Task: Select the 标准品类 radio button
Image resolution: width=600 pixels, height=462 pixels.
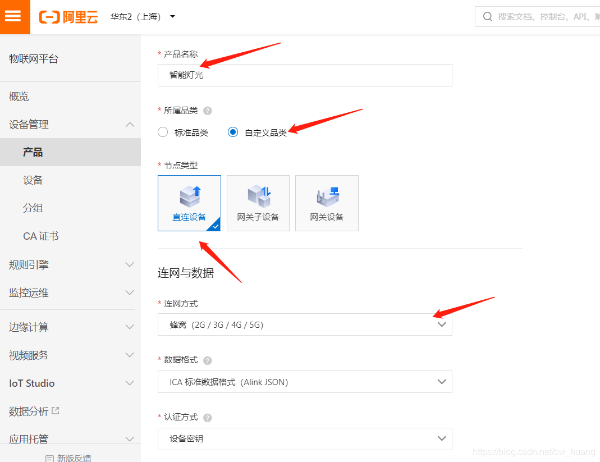Action: pos(163,132)
